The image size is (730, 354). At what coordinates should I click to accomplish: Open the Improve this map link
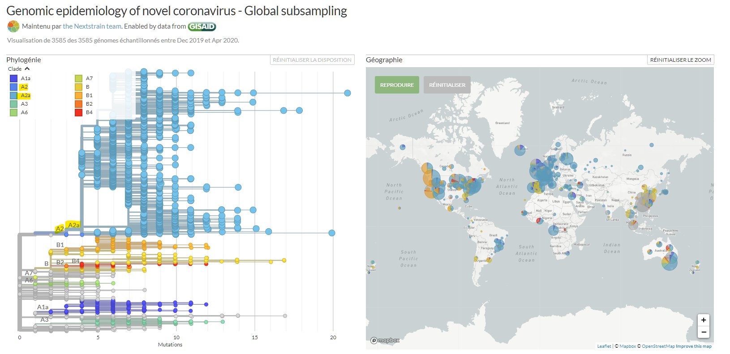pyautogui.click(x=694, y=346)
